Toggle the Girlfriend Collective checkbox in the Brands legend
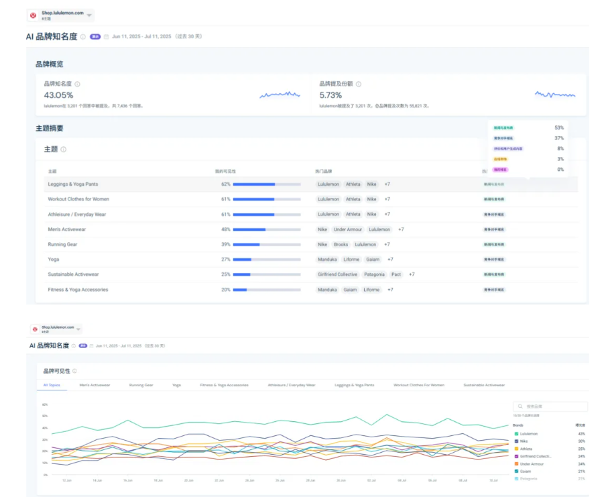Viewport: 606px width, 497px height. click(516, 456)
